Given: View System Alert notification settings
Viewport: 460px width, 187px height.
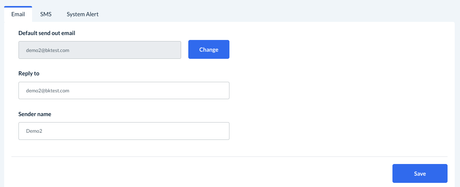Looking at the screenshot, I should [x=83, y=14].
